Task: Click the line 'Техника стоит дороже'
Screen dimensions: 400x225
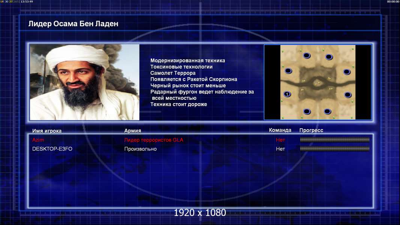Action: [179, 104]
